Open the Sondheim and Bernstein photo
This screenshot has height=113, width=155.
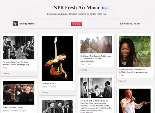coord(96,88)
